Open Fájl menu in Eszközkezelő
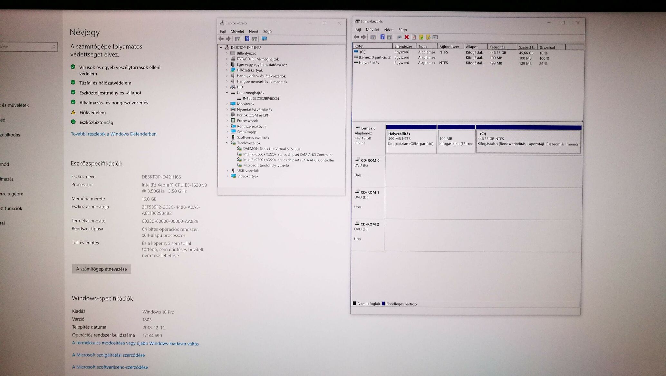This screenshot has height=376, width=666. [x=223, y=32]
